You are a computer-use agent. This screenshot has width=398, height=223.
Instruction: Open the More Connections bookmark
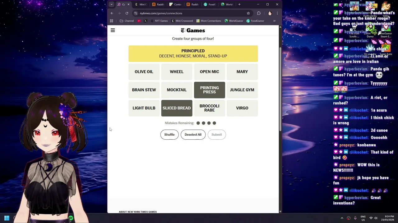[x=209, y=21]
